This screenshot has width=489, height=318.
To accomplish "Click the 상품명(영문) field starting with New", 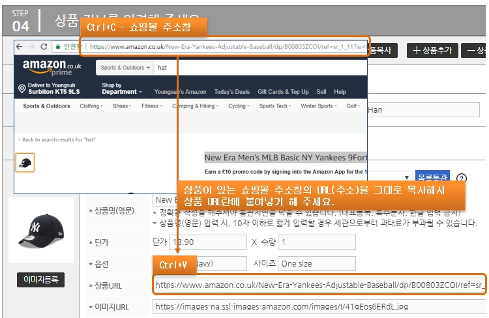I will point(165,200).
